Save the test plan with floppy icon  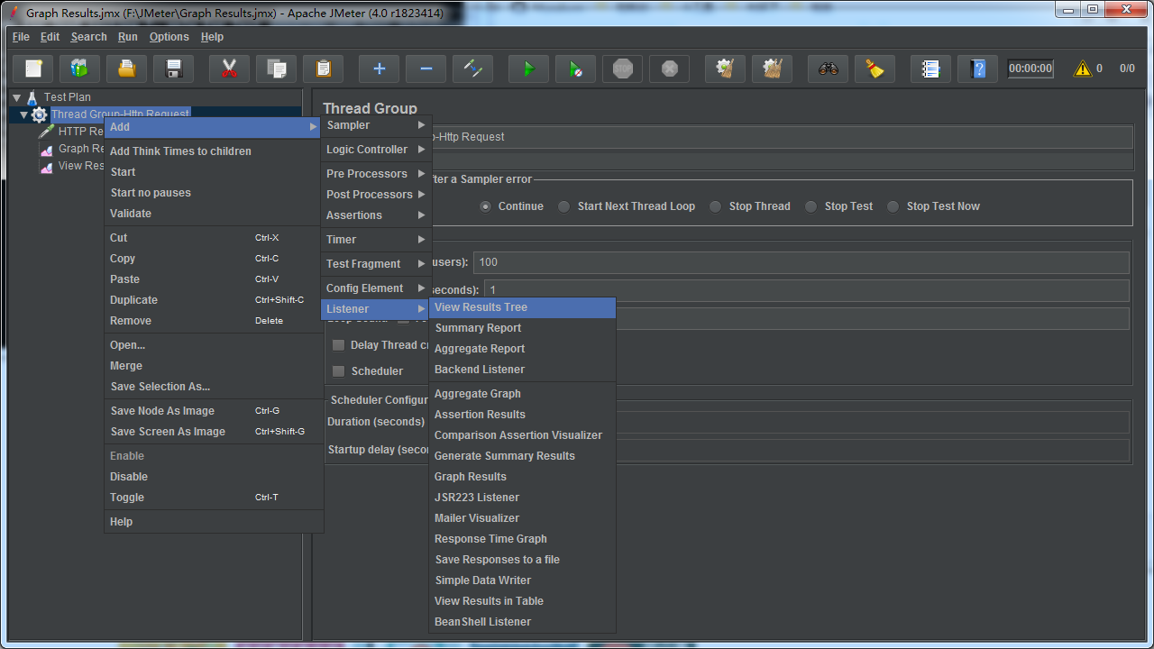174,69
